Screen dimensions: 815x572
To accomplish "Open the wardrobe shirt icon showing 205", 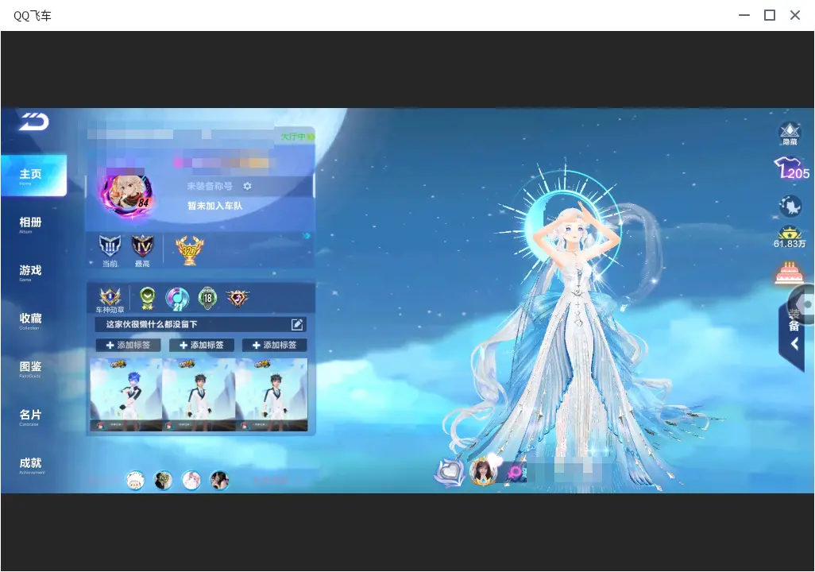I will 791,169.
